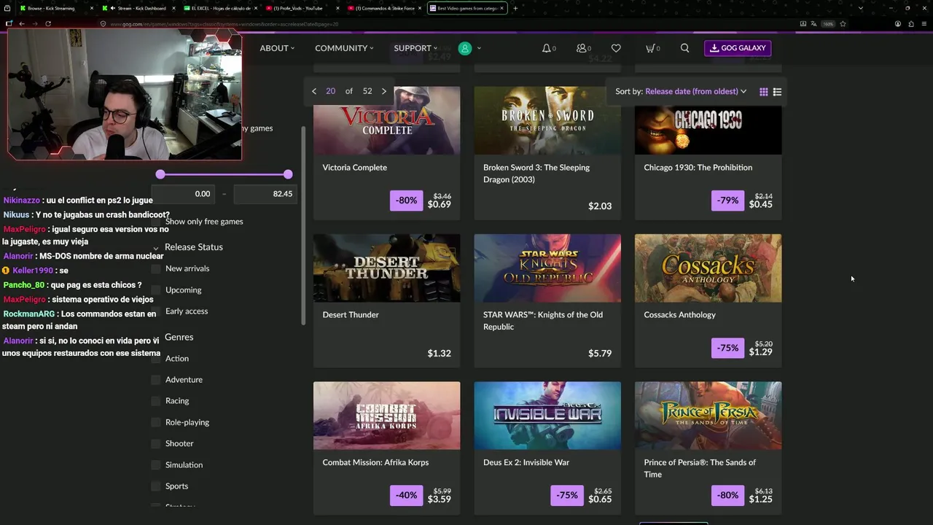Click the maximum price field showing 82.45
The width and height of the screenshot is (933, 525).
(x=265, y=194)
